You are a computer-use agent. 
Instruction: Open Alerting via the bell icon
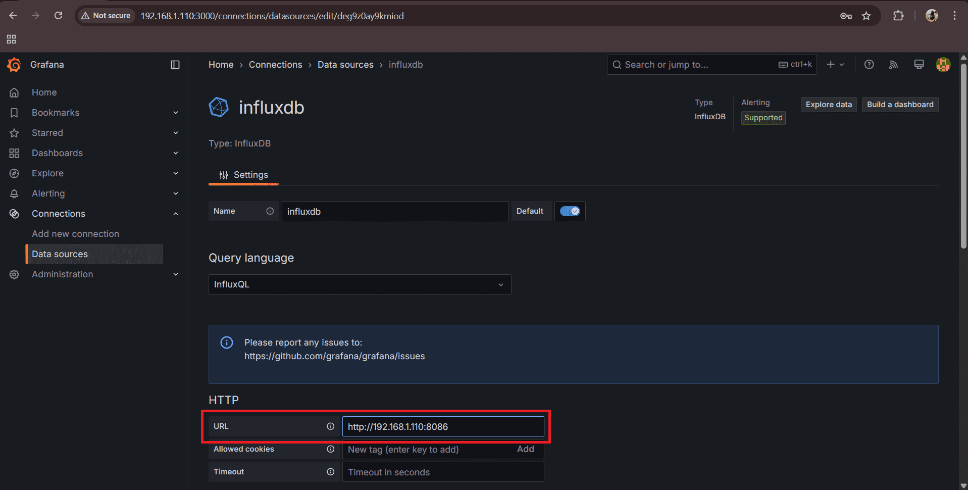[14, 193]
